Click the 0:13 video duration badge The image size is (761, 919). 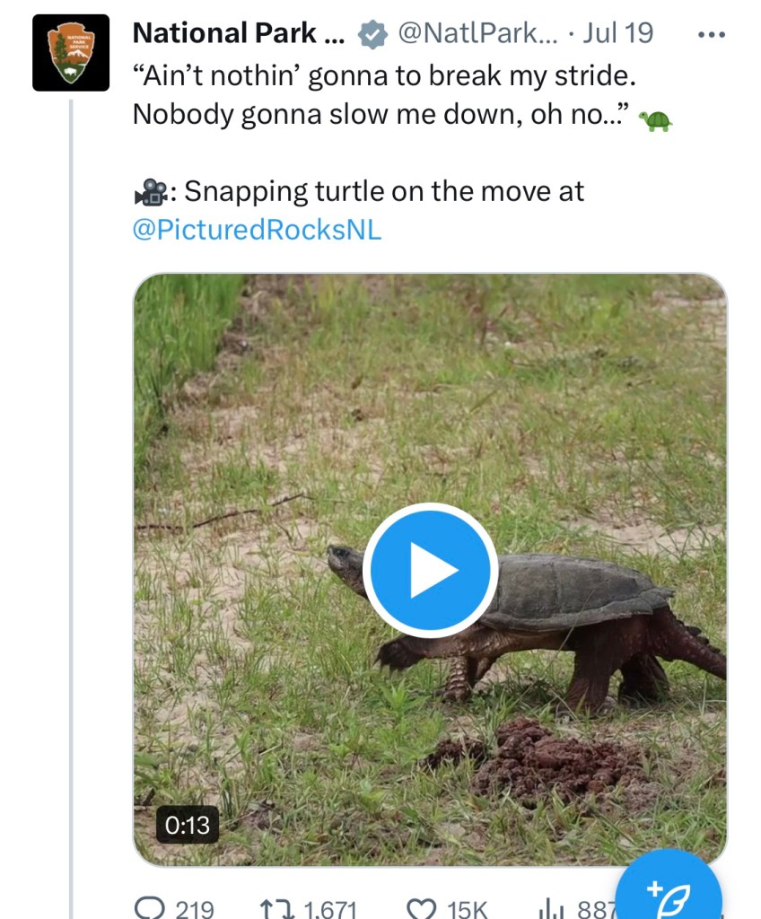(188, 824)
